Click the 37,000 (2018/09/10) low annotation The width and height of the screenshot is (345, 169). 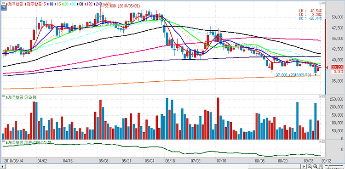pyautogui.click(x=293, y=75)
